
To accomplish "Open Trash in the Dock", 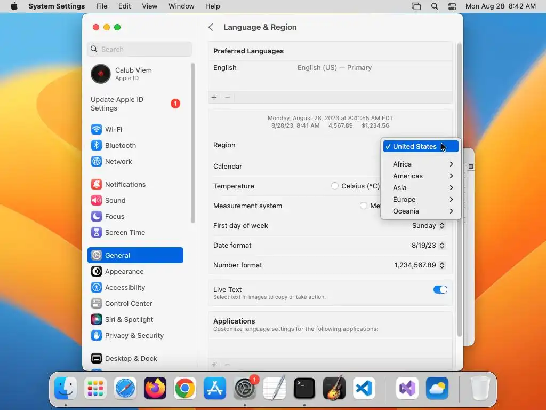I will (480, 388).
